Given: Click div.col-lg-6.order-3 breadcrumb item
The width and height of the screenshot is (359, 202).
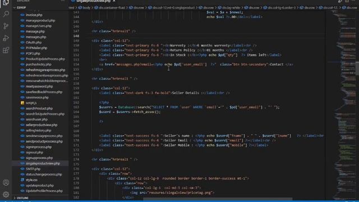Looking at the screenshot, I should [282, 7].
